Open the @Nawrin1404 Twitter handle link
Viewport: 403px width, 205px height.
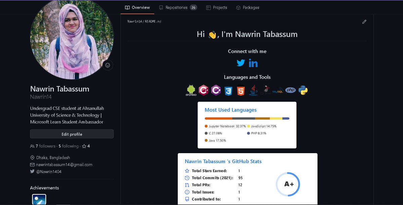pos(49,172)
